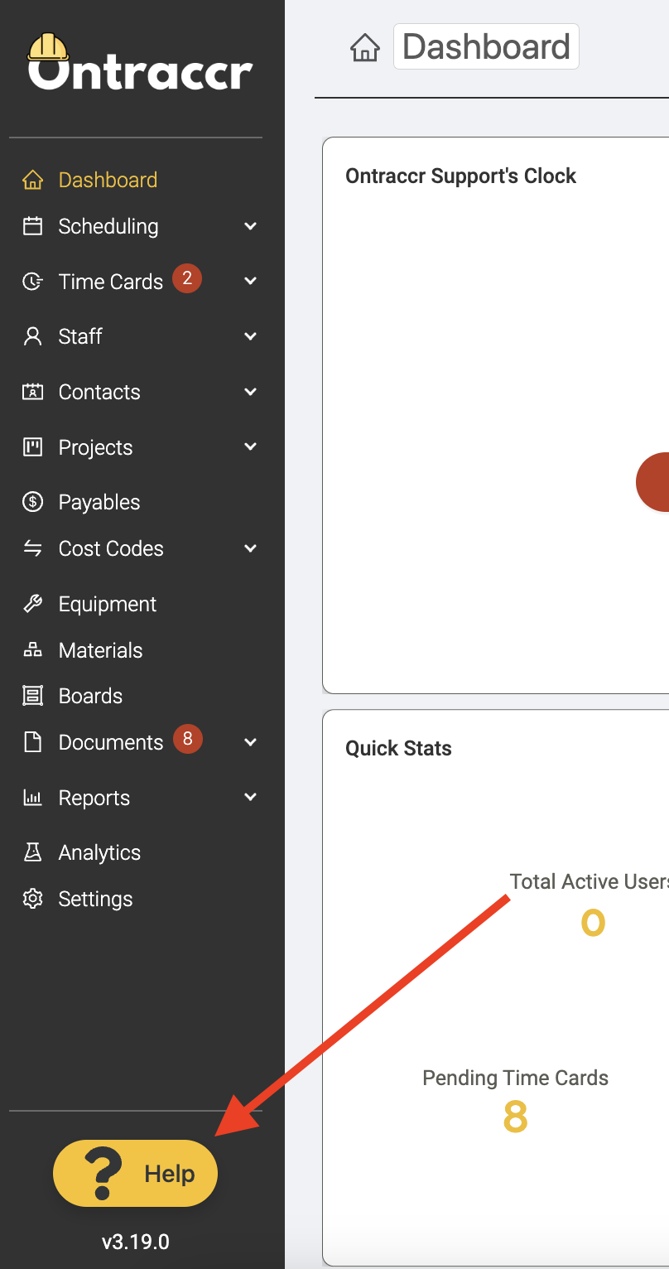Expand the Contacts submenu chevron
The width and height of the screenshot is (669, 1269).
click(x=251, y=392)
